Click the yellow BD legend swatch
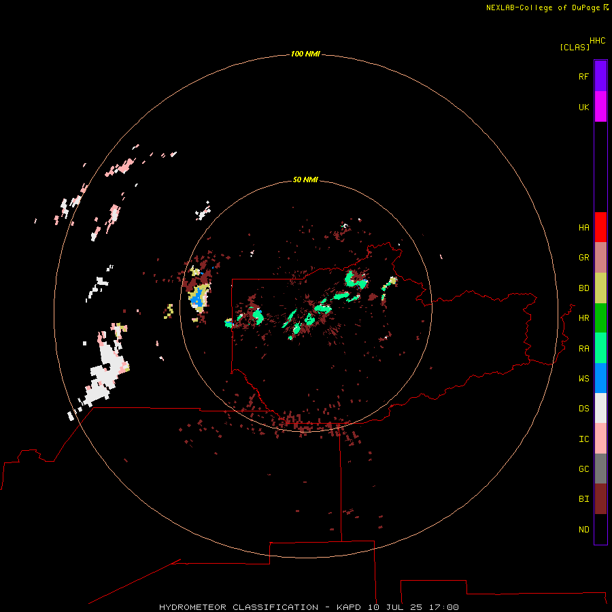The width and height of the screenshot is (612, 612). (x=600, y=288)
